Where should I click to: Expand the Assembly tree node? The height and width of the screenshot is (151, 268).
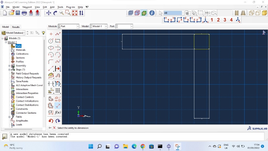9,66
